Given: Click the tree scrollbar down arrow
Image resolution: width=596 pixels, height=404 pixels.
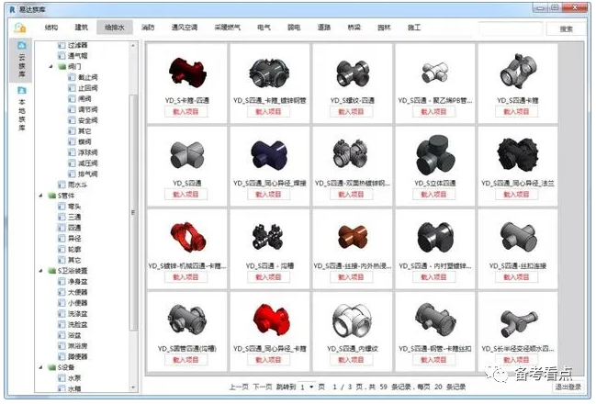Looking at the screenshot, I should 132,387.
